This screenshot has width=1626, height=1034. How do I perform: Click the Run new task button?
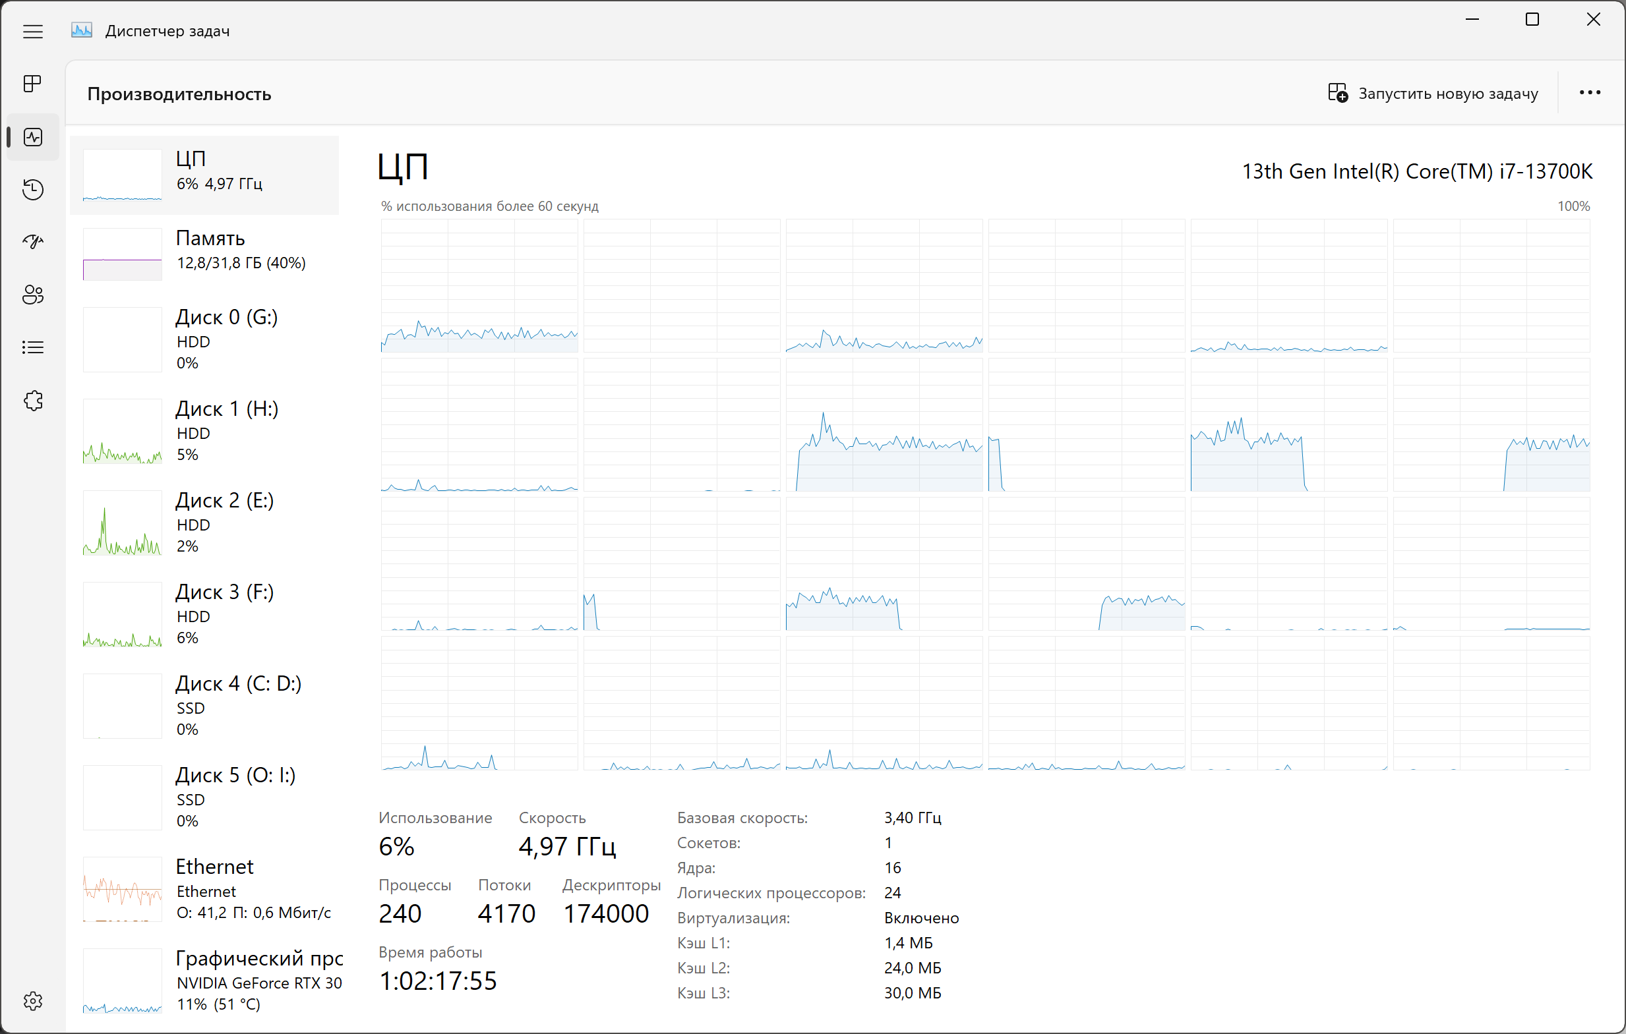click(x=1433, y=93)
